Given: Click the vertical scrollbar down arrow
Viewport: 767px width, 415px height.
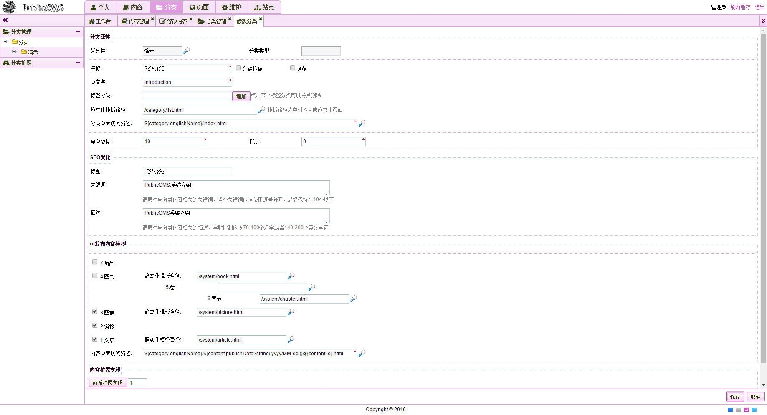Looking at the screenshot, I should [763, 385].
